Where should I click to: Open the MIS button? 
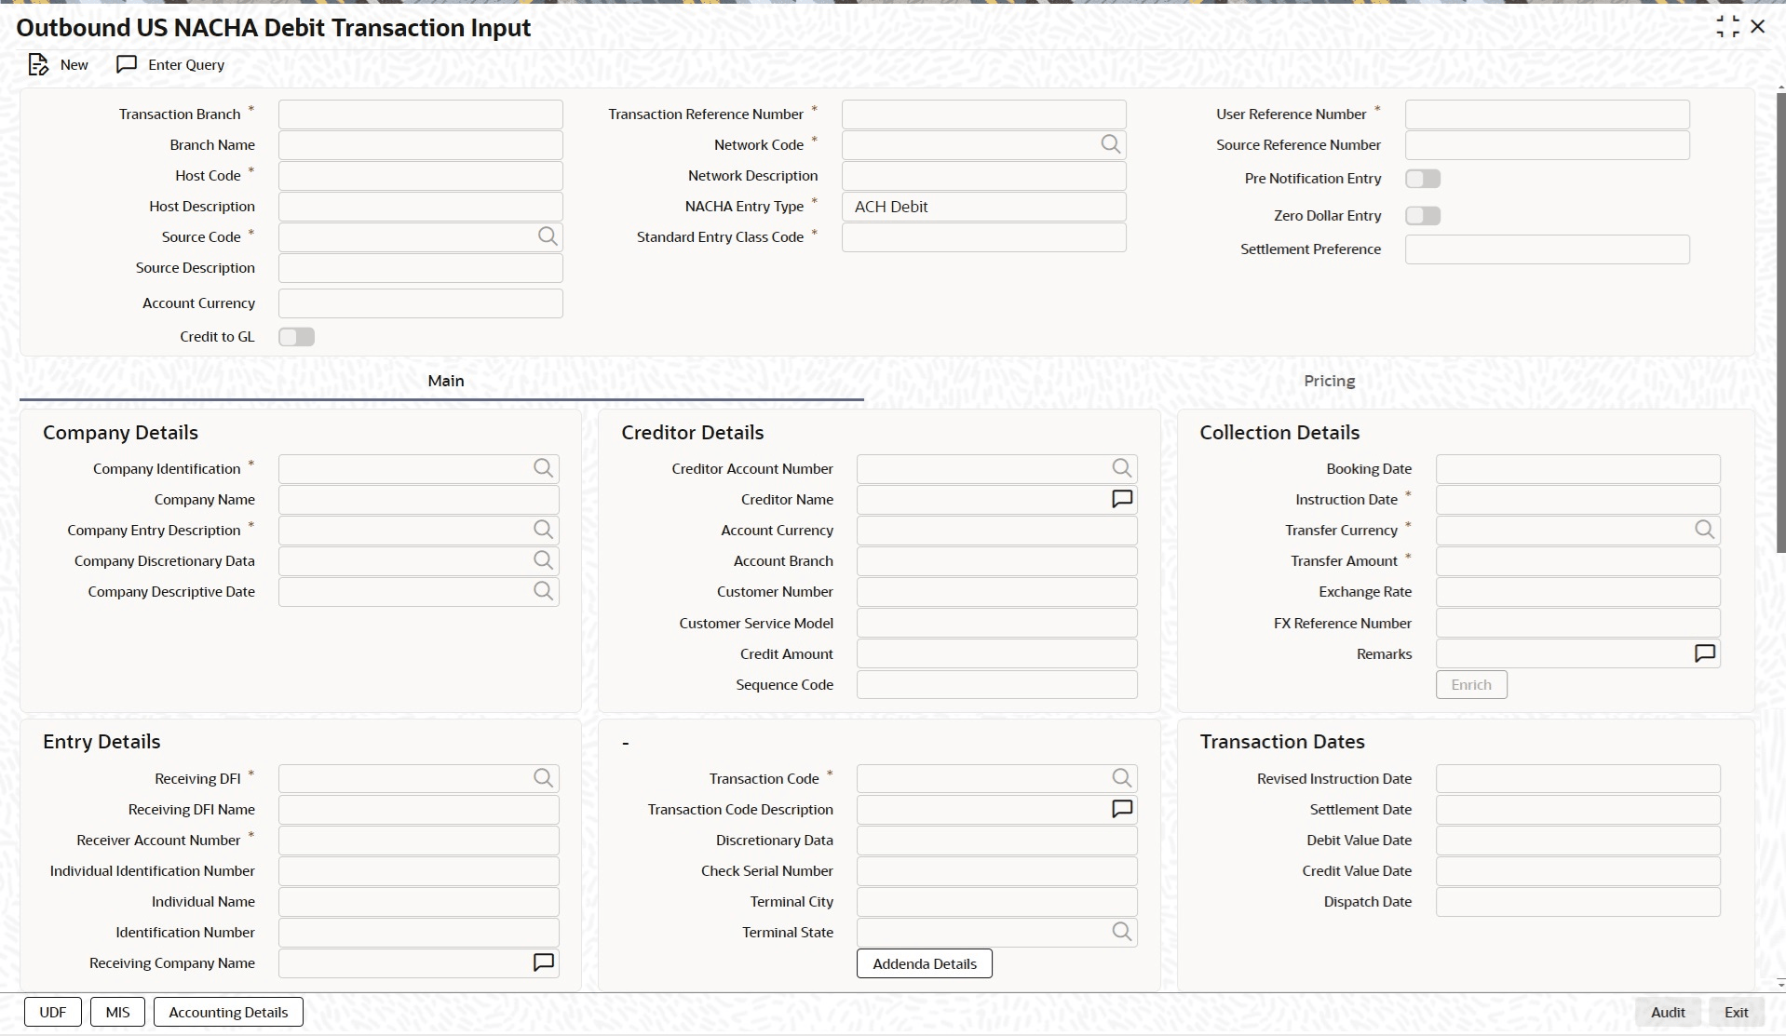click(117, 1012)
